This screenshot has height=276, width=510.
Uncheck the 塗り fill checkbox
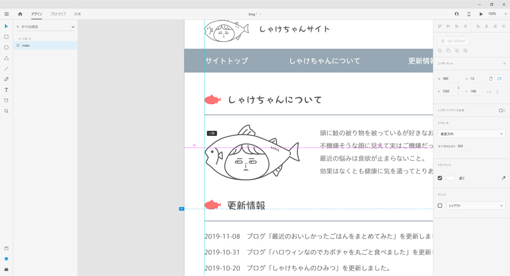[440, 178]
